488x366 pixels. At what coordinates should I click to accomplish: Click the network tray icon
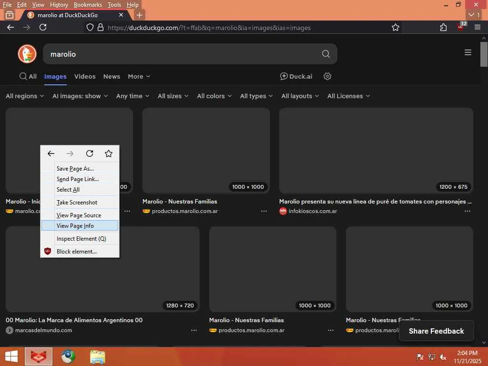tap(431, 356)
